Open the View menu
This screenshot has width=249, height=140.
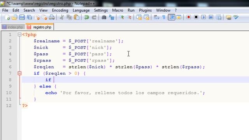(43, 10)
